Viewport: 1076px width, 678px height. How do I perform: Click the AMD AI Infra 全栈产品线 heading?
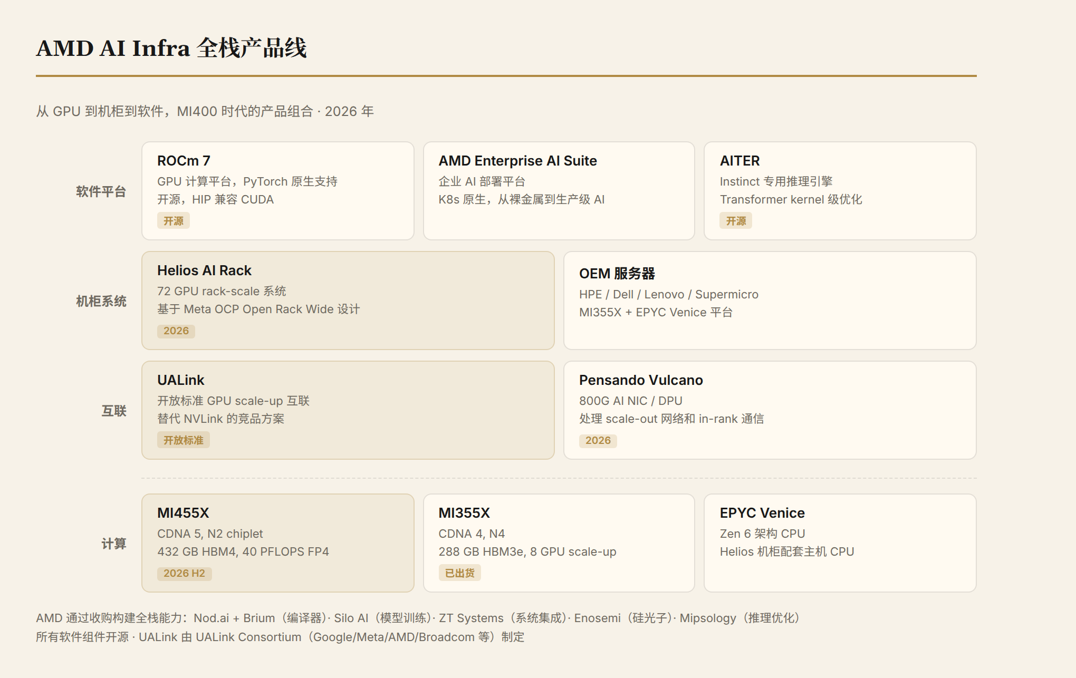click(171, 48)
